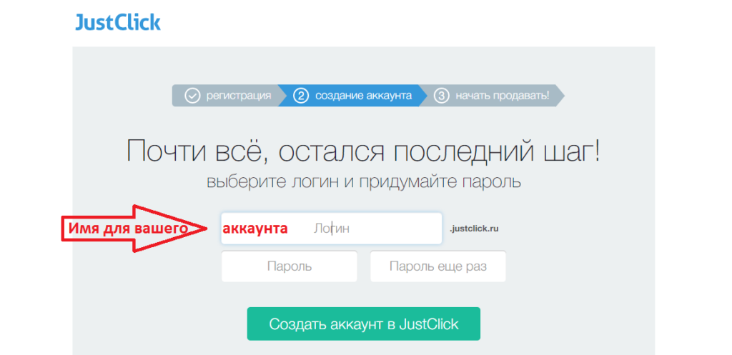Viewport: 732px width, 355px height.
Task: Select the создание аккаунта step
Action: 362,96
